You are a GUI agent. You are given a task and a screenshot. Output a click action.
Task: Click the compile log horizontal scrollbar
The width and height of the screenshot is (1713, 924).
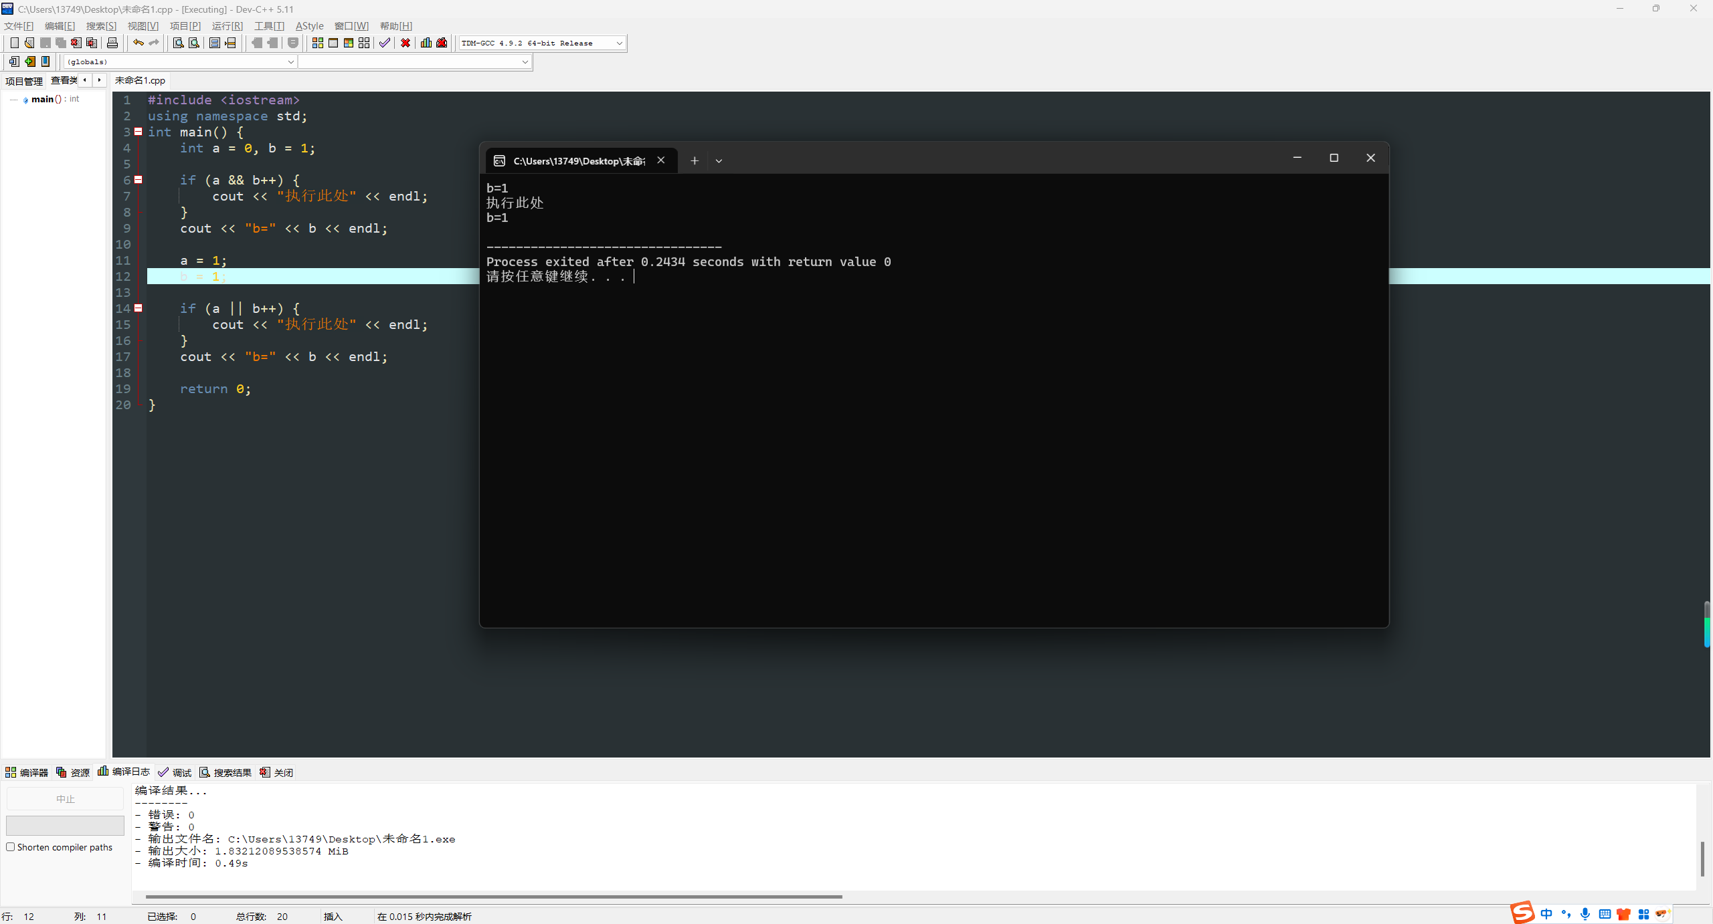(x=493, y=896)
